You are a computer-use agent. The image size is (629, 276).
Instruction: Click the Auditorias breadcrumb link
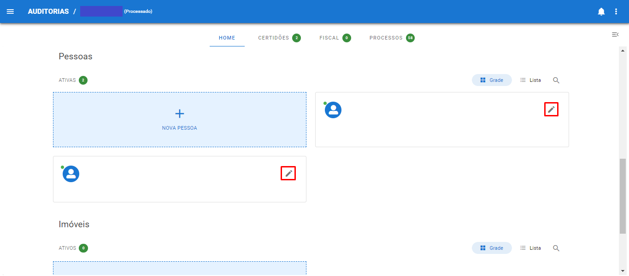point(48,11)
